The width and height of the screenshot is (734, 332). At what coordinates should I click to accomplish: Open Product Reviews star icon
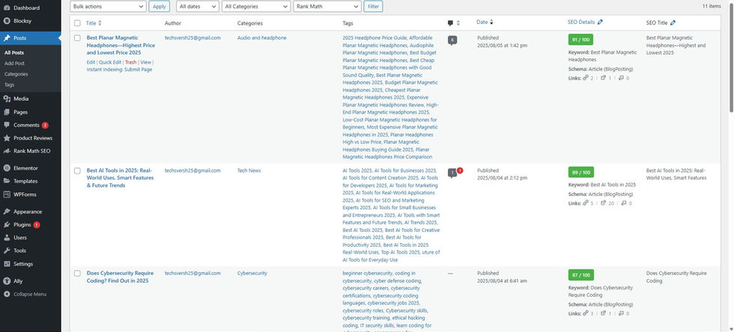pos(7,138)
